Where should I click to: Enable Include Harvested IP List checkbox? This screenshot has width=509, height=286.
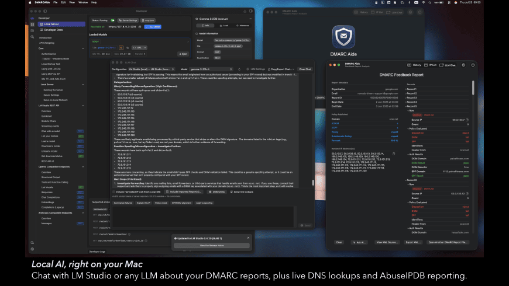[114, 192]
